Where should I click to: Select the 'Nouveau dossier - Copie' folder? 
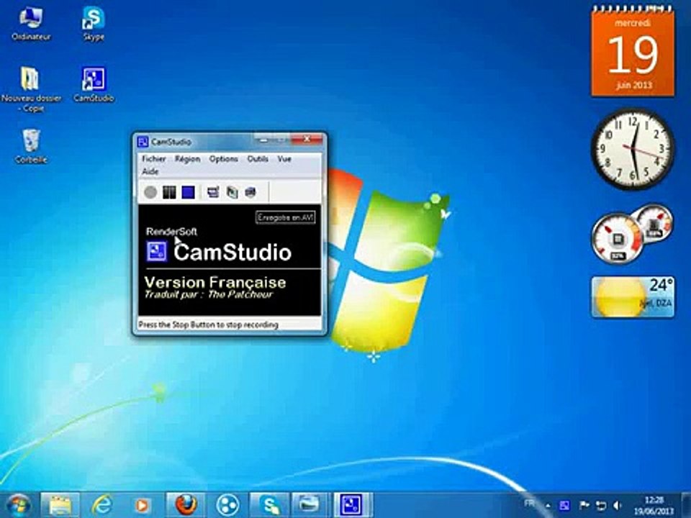[31, 89]
